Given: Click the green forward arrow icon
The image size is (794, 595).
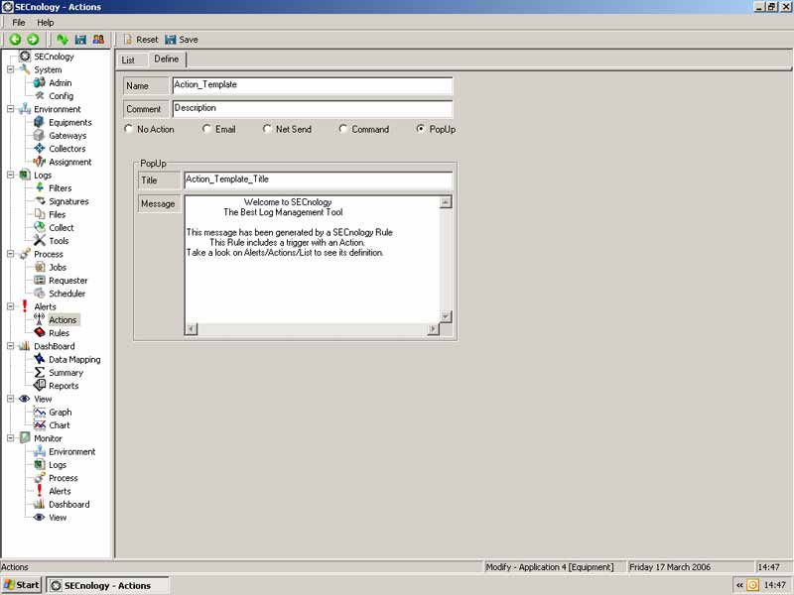Looking at the screenshot, I should [33, 39].
